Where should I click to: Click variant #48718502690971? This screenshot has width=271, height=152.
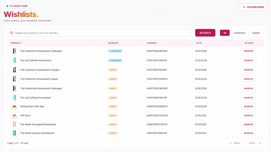[157, 106]
